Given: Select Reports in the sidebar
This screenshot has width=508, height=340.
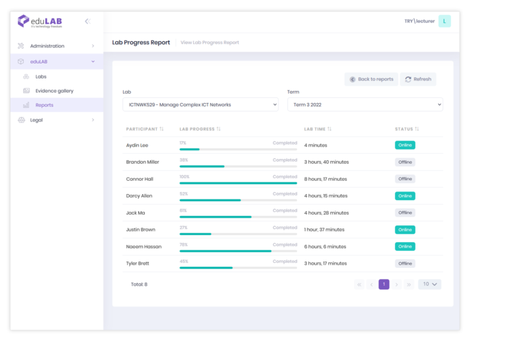Looking at the screenshot, I should pos(44,105).
